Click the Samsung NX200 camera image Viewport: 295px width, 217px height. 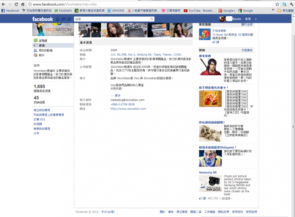point(211,183)
